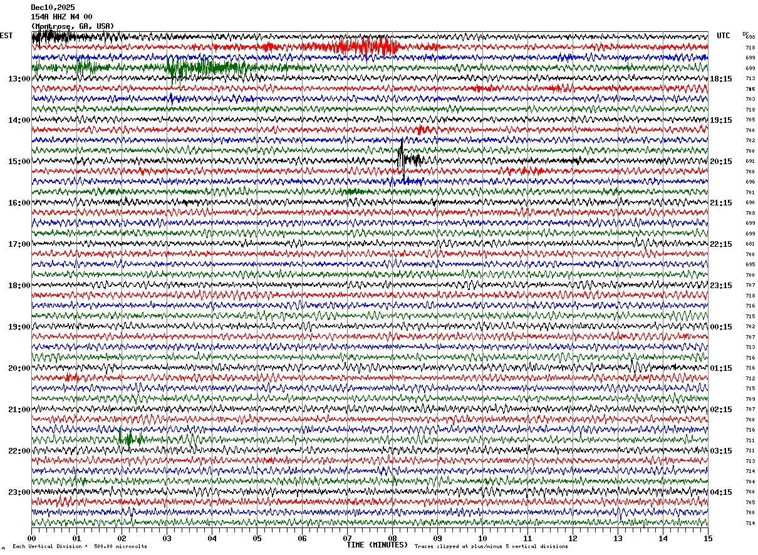Click the location label (Montrose, GA, USA)

[x=73, y=26]
